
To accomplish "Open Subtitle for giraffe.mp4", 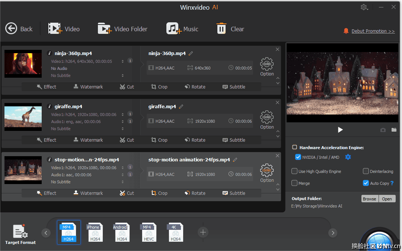I will 234,140.
